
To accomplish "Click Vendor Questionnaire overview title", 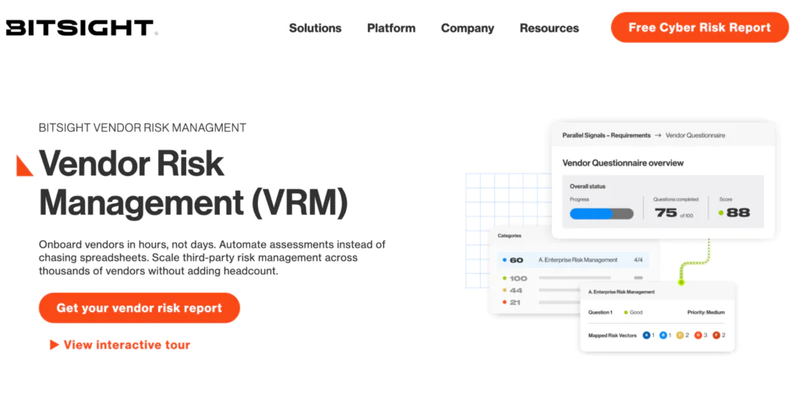I will 623,163.
